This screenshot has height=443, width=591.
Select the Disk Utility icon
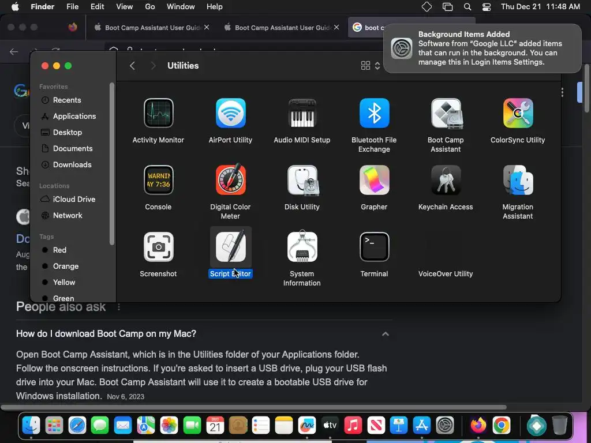(302, 180)
